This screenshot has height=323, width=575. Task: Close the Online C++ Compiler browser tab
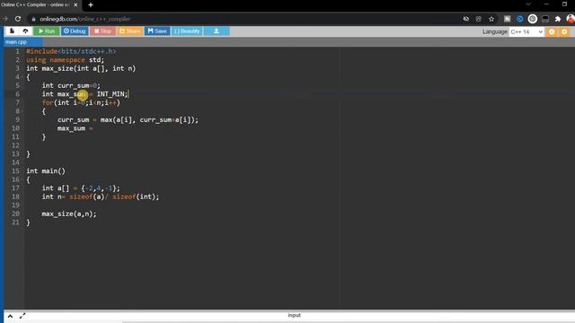(x=75, y=5)
